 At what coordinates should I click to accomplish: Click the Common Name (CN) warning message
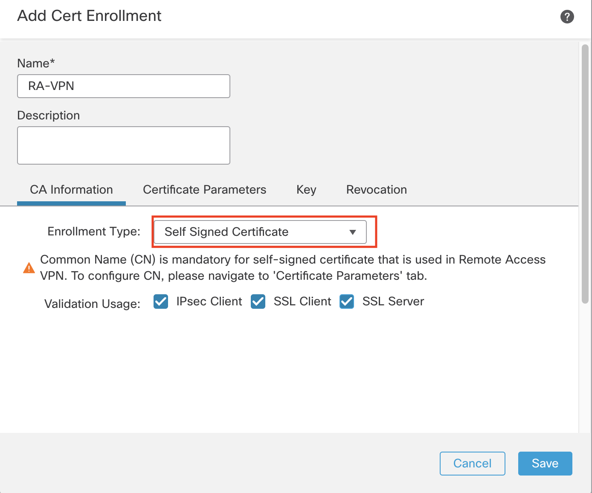tap(293, 268)
